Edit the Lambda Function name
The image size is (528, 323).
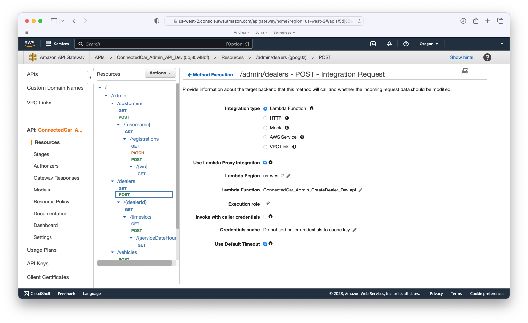[361, 190]
